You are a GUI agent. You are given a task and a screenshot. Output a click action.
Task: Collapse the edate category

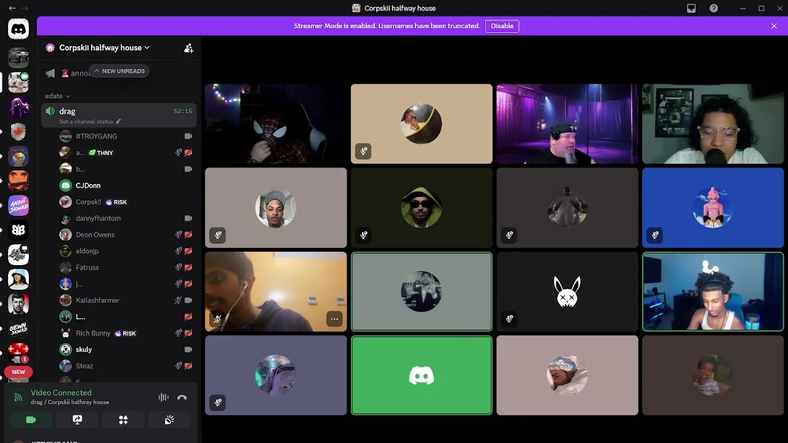tap(57, 96)
